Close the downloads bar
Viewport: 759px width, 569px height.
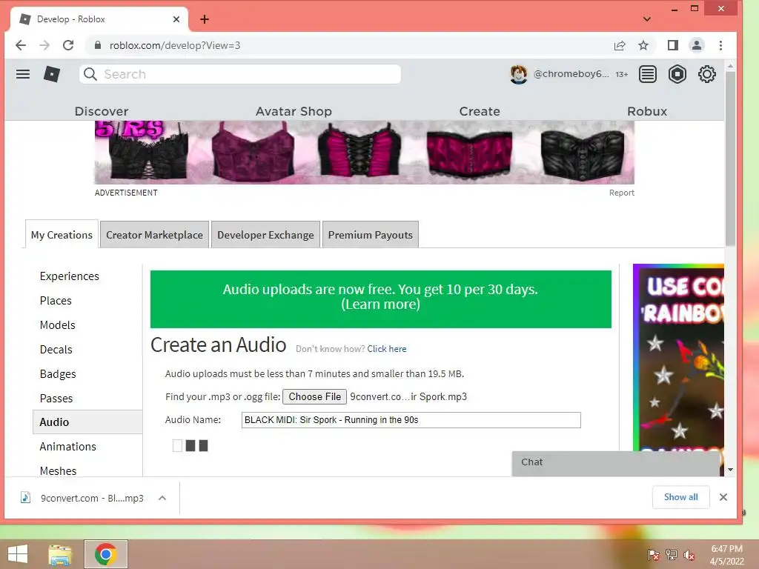723,497
